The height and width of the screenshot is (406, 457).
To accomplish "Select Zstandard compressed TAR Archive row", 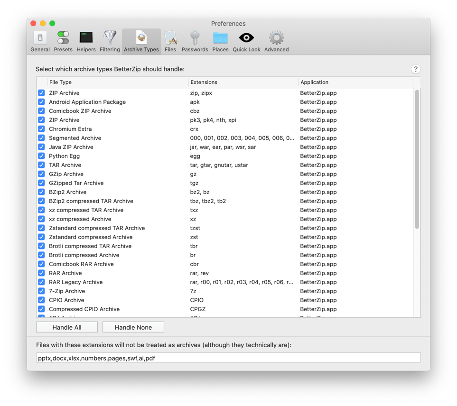I will point(97,228).
